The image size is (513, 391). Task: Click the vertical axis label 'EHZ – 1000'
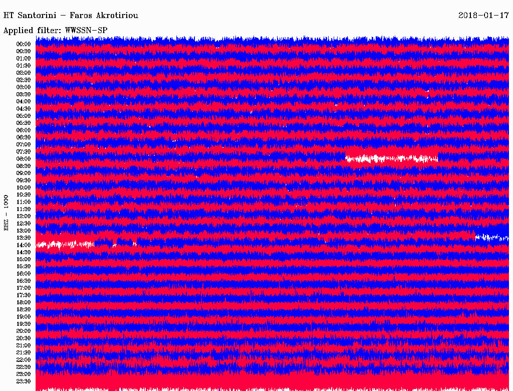point(6,213)
